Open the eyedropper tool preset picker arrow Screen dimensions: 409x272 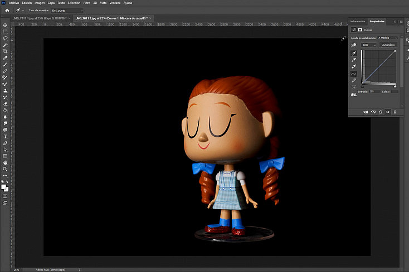click(23, 11)
